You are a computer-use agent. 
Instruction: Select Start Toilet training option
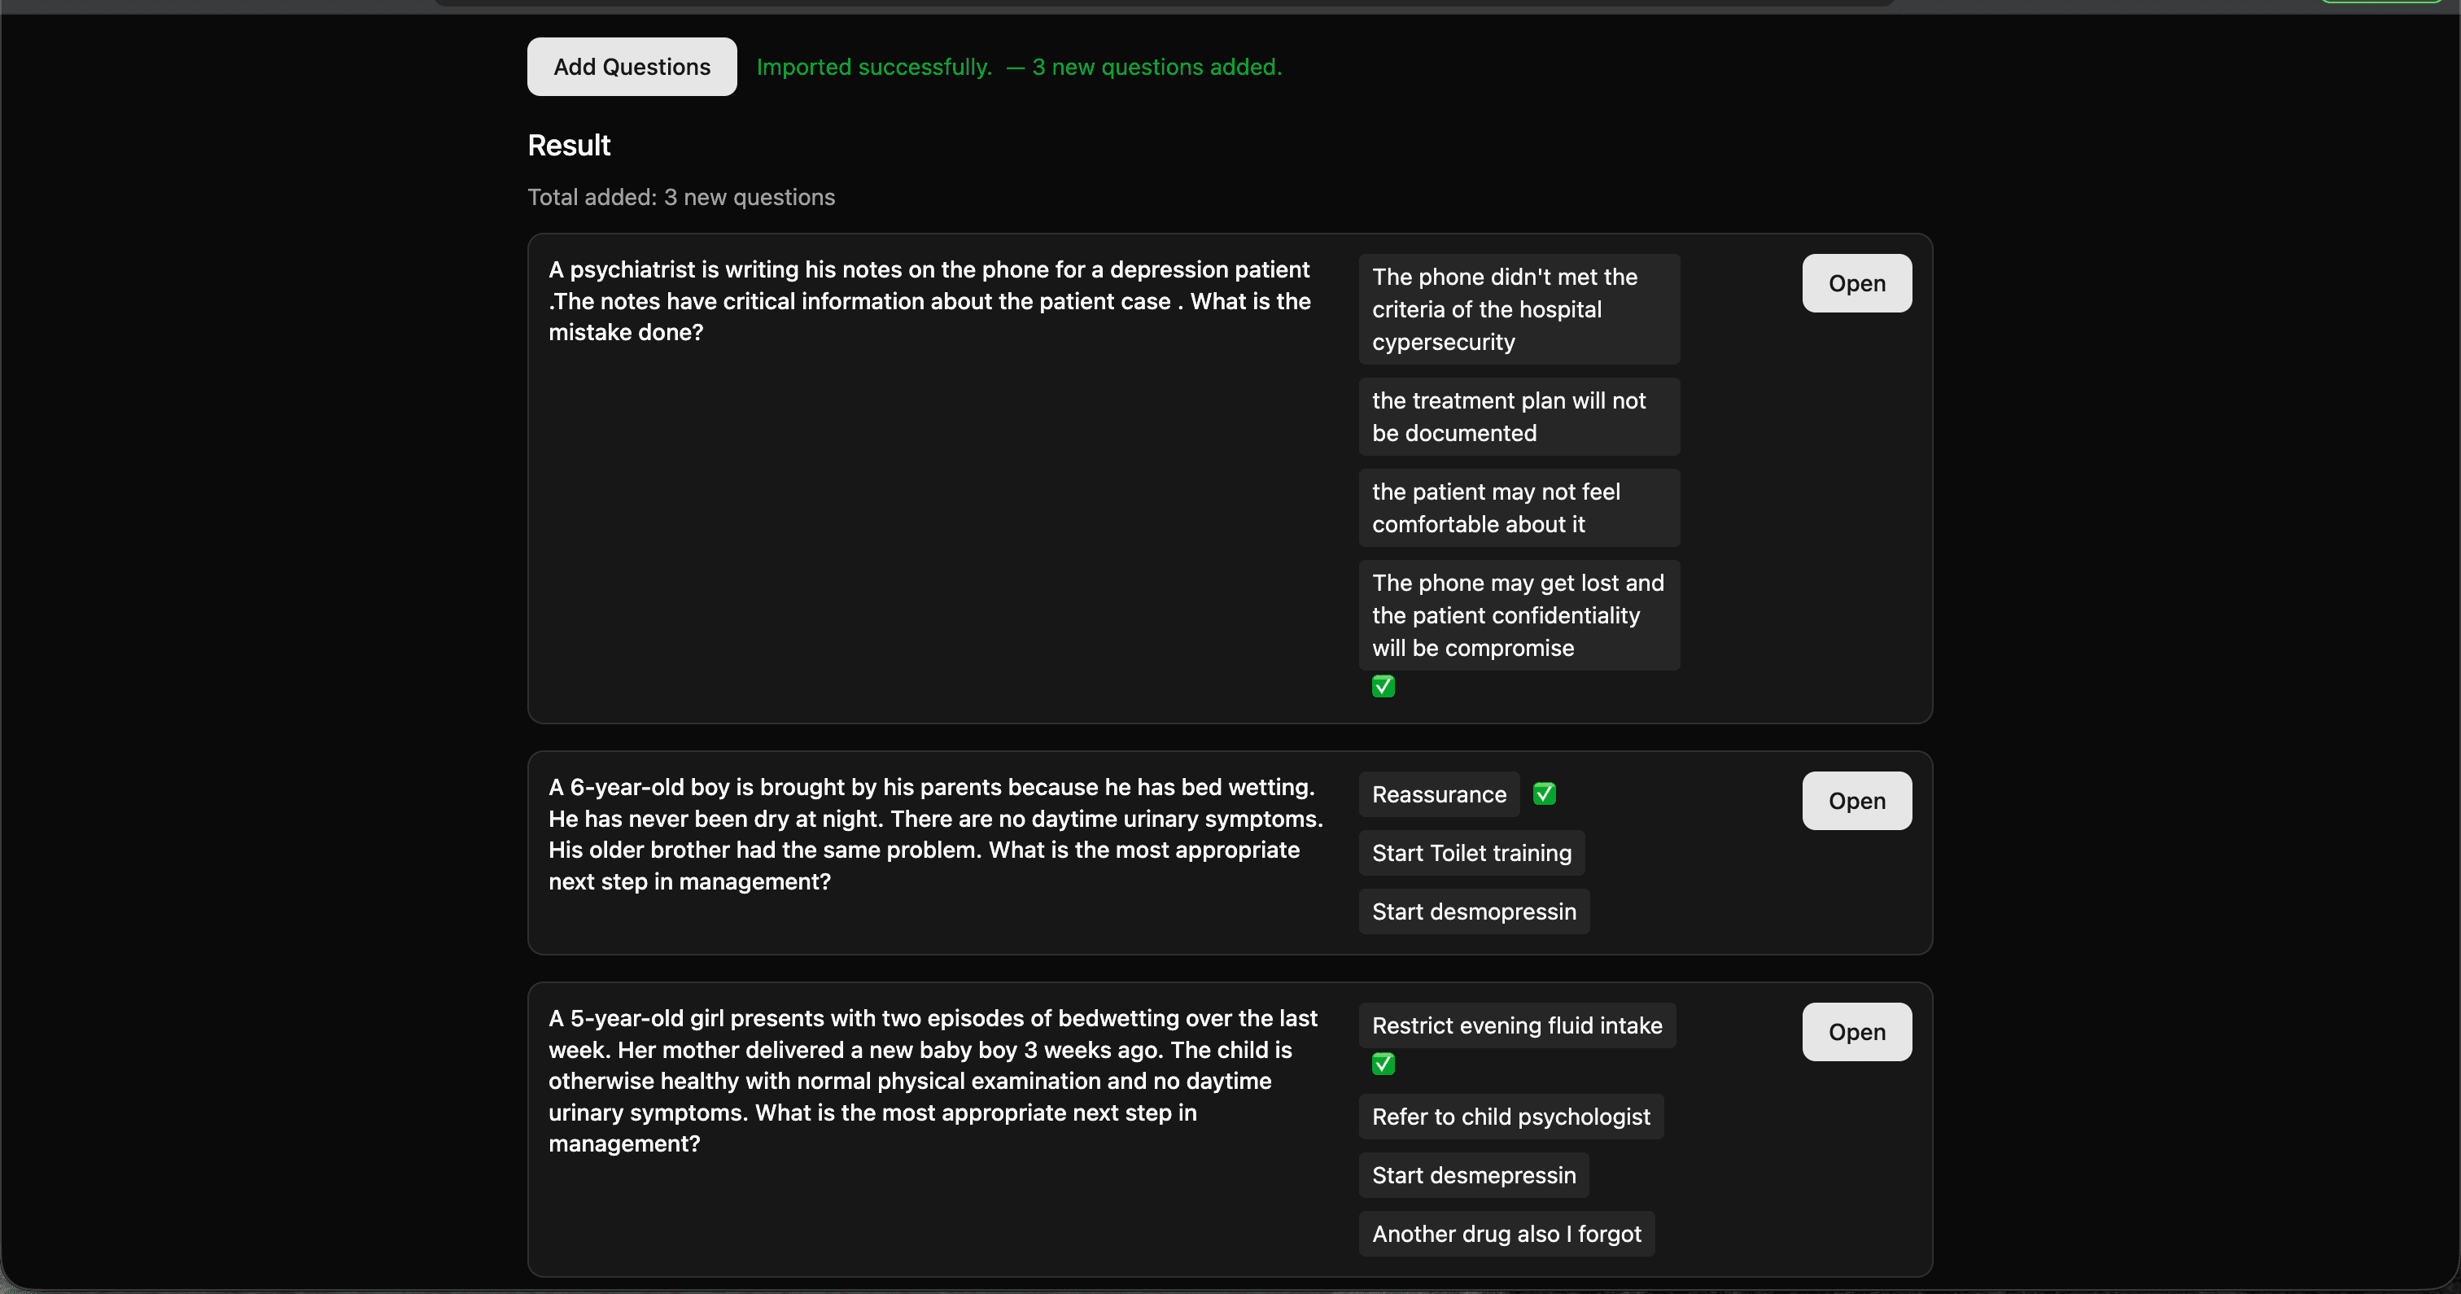tap(1471, 852)
